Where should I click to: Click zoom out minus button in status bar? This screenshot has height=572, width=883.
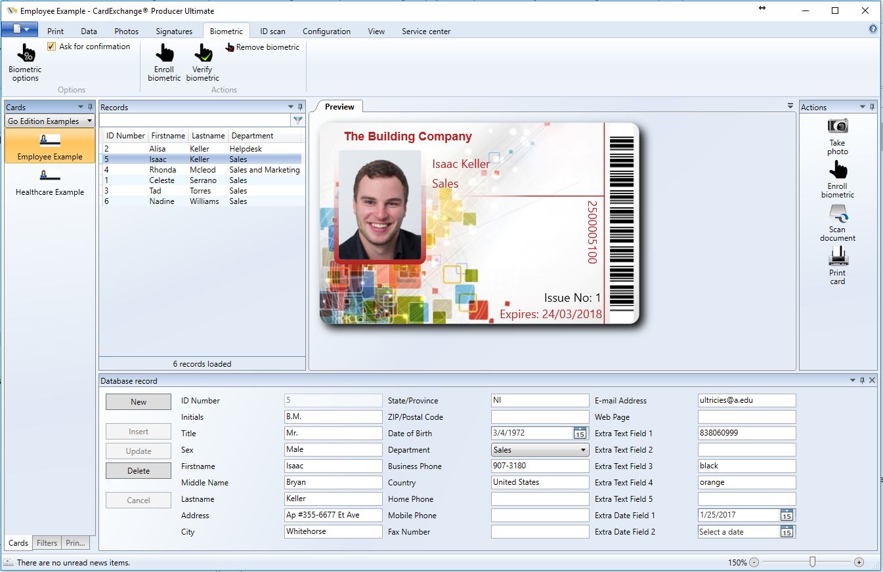click(x=754, y=562)
